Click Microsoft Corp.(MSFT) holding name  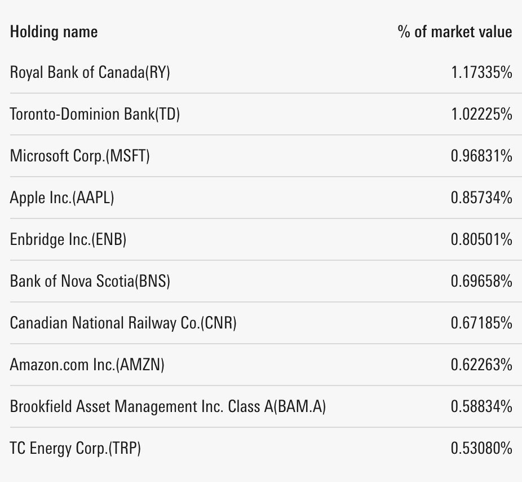coord(79,156)
